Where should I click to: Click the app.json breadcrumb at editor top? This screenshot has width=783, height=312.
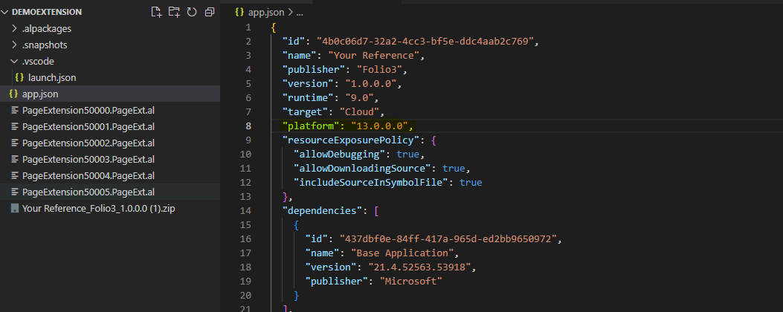pos(260,13)
